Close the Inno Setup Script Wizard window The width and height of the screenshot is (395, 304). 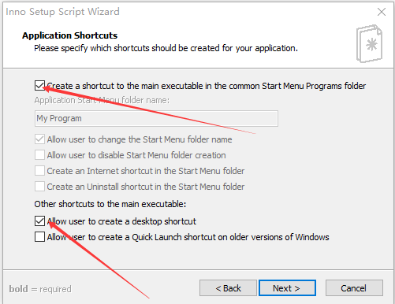pos(382,12)
